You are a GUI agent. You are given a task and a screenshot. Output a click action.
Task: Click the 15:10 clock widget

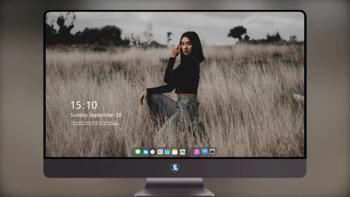click(x=84, y=105)
